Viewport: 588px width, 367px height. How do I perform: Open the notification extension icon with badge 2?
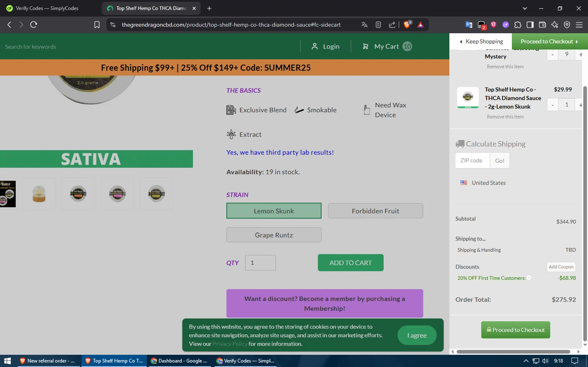point(481,25)
